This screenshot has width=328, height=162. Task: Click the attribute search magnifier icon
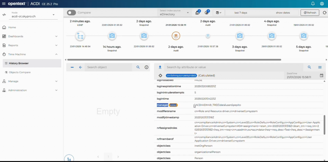[309, 67]
